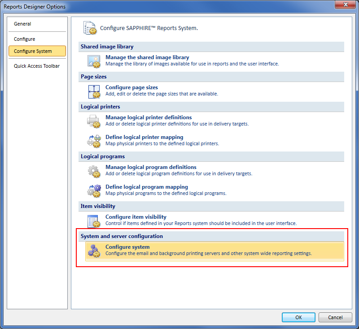Click the logical program mapping icon

(x=94, y=191)
